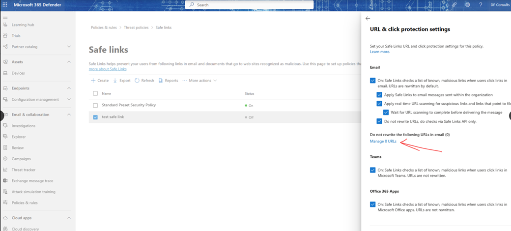Click the Threat tracker chart icon
Screen dimensions: 511x231
coord(5,170)
